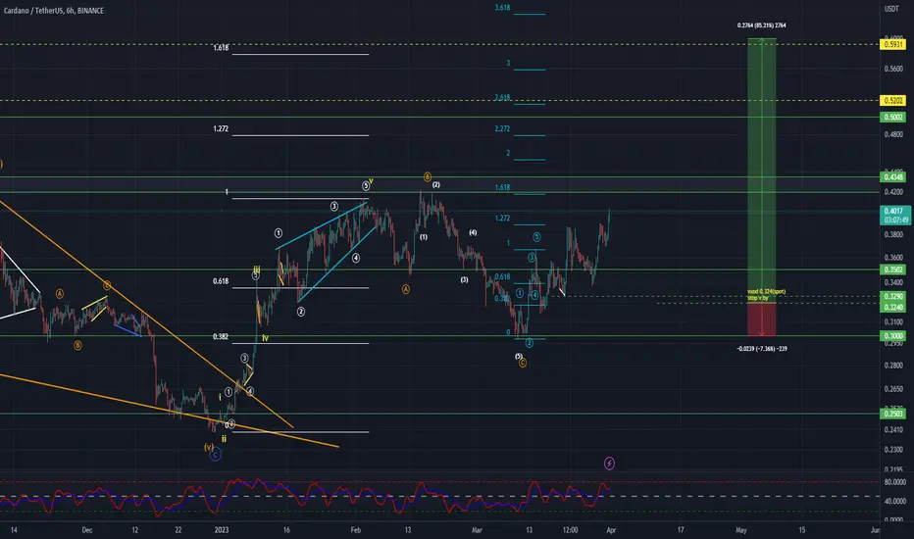Click the teal 2.272 Fibonacci extension label

point(502,128)
